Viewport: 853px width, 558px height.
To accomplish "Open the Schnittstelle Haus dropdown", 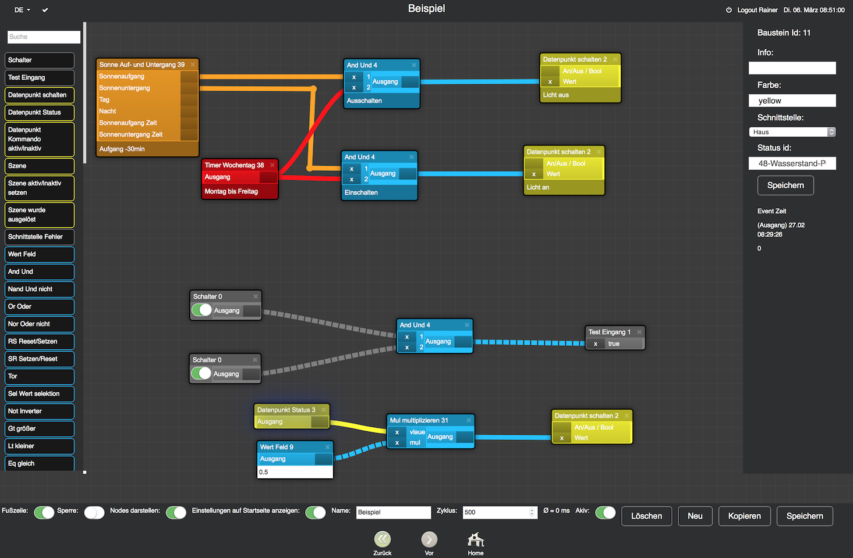I will pos(792,132).
